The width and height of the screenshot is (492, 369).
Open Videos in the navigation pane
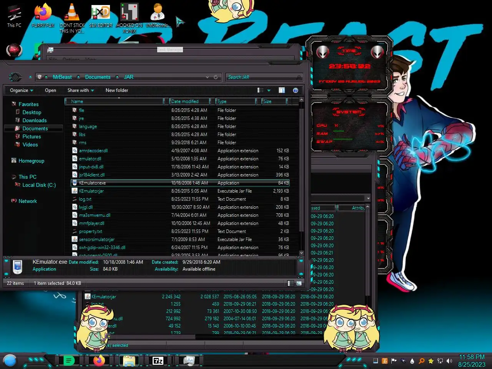click(30, 145)
